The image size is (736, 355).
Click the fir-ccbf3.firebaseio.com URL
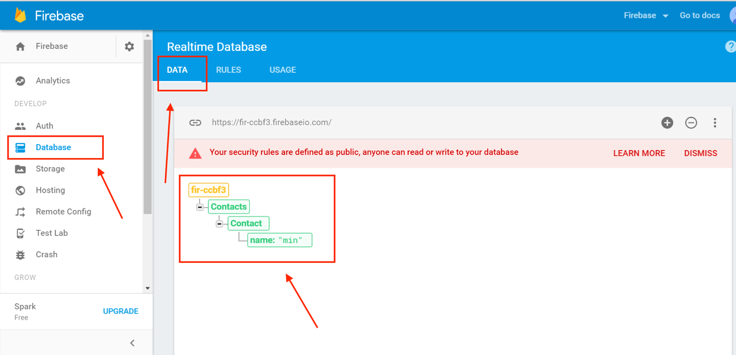[271, 122]
